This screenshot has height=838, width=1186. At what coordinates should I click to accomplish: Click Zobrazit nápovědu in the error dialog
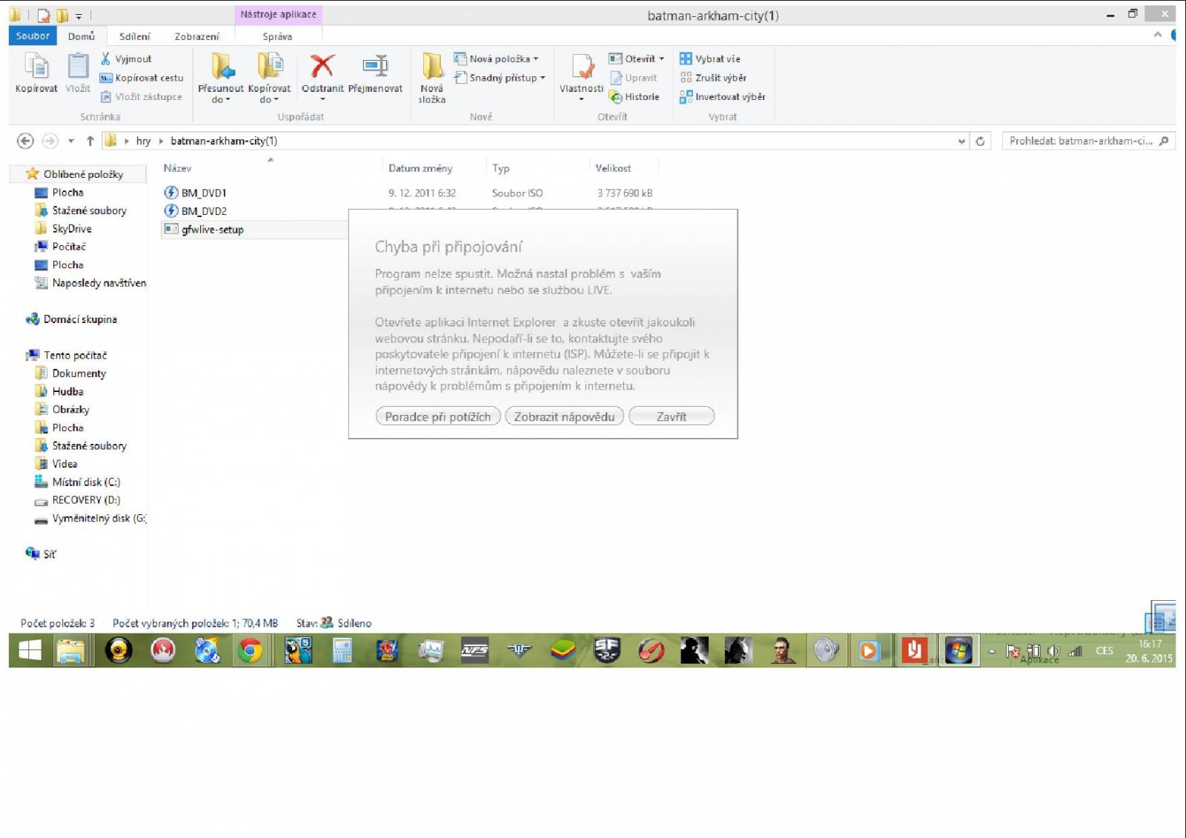(x=564, y=416)
